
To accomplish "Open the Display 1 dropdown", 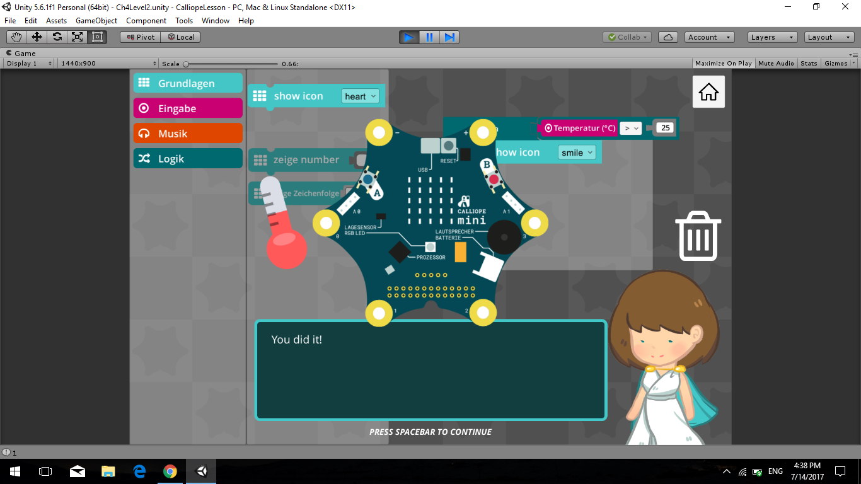I will pyautogui.click(x=30, y=64).
